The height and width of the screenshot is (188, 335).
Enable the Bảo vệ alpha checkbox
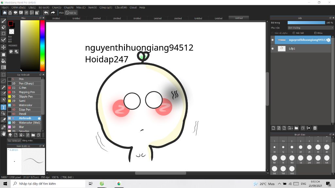(x=273, y=33)
